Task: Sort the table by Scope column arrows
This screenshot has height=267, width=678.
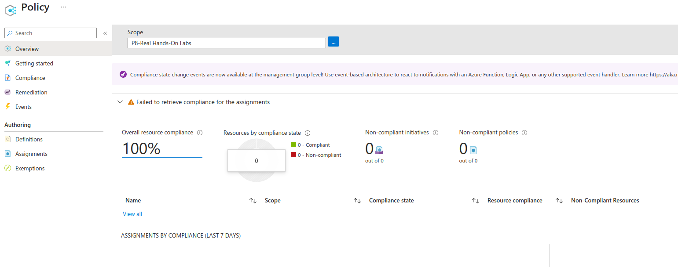Action: 357,201
